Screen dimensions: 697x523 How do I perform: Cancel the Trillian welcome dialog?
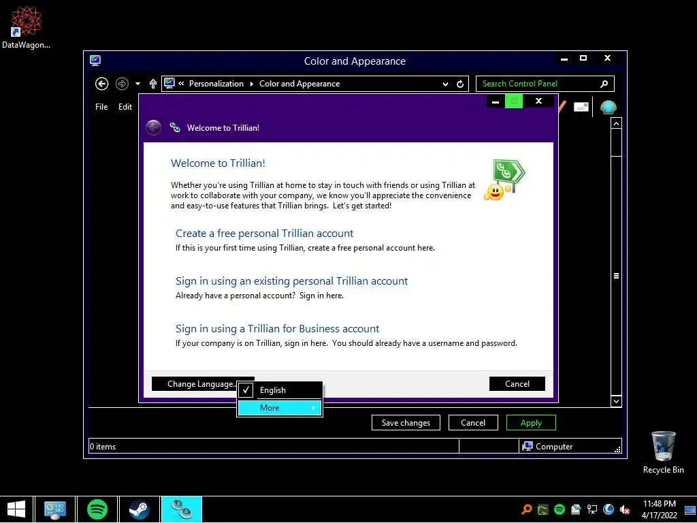point(517,384)
